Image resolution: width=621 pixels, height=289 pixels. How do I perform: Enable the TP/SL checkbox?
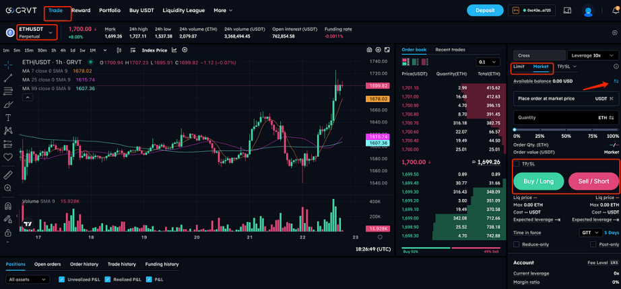pyautogui.click(x=517, y=164)
